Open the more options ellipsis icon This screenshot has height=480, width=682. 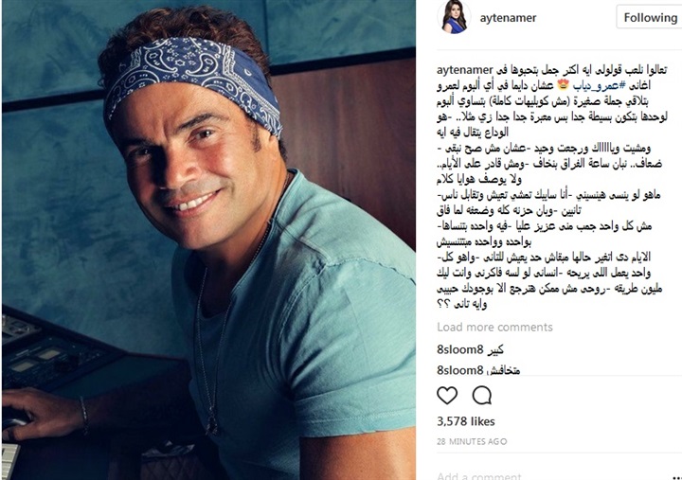click(676, 476)
